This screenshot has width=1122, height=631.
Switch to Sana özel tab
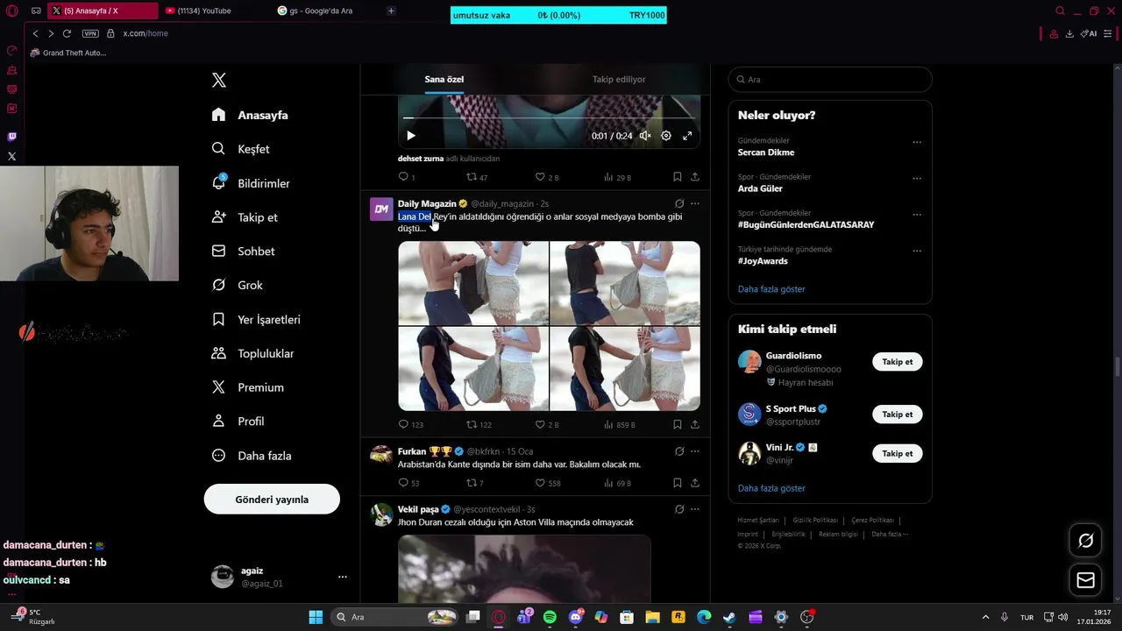[444, 79]
